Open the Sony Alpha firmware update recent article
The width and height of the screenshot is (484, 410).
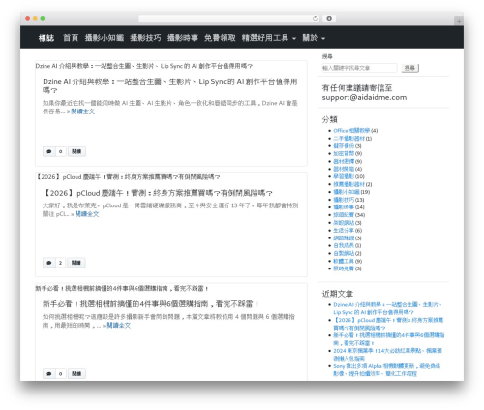(x=387, y=370)
